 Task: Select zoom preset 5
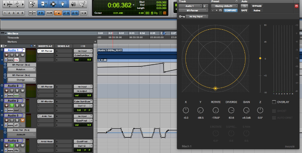click(x=22, y=13)
